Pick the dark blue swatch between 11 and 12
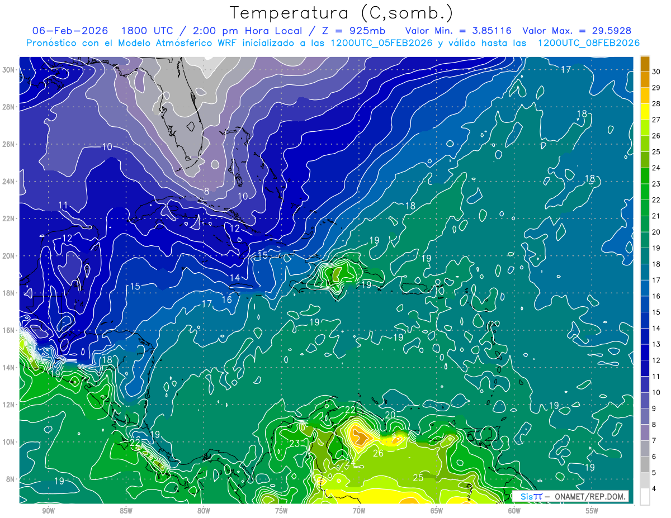 [645, 368]
